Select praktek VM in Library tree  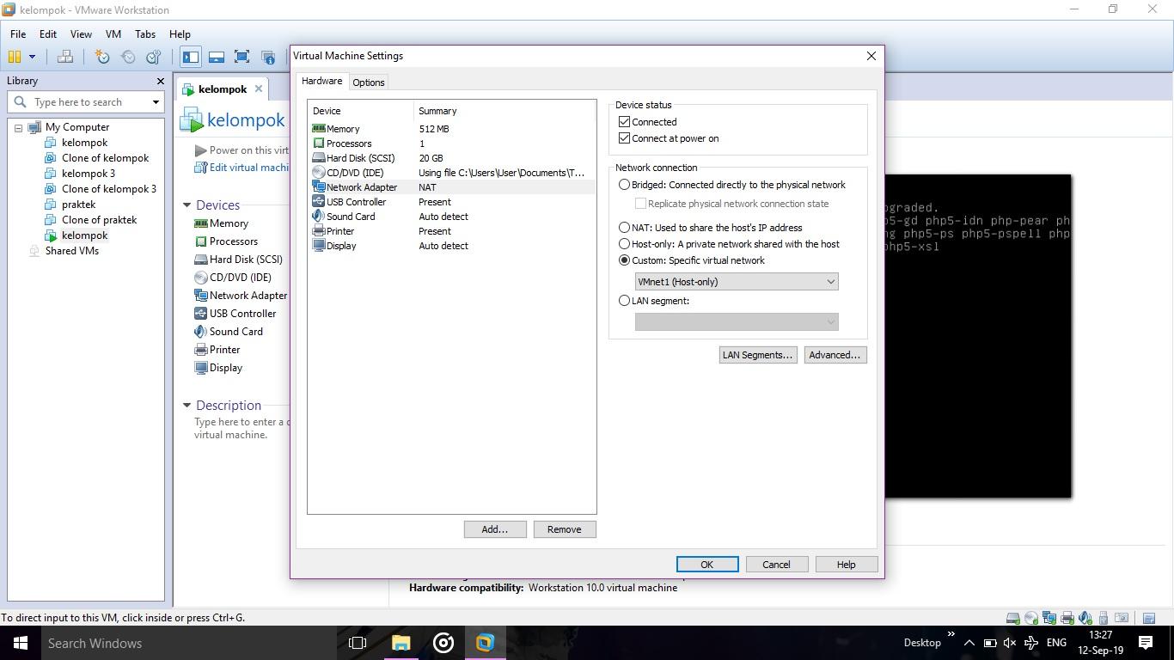79,205
